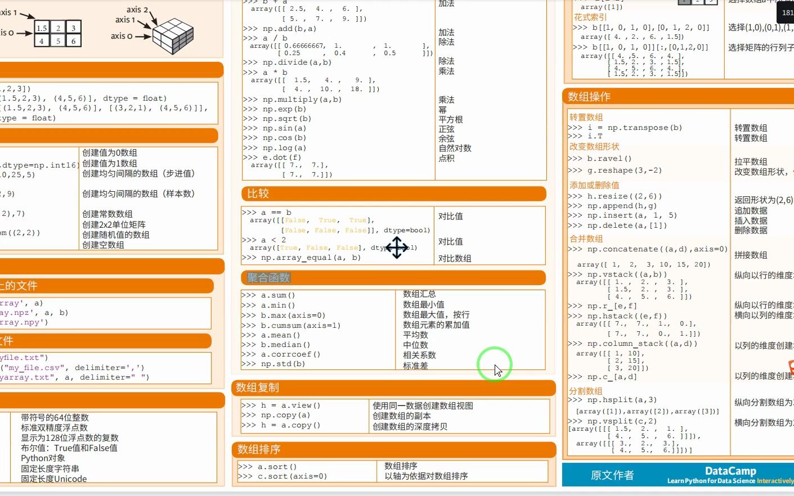The width and height of the screenshot is (794, 496).
Task: Click the code line np.delete(a,[1])
Action: point(617,226)
